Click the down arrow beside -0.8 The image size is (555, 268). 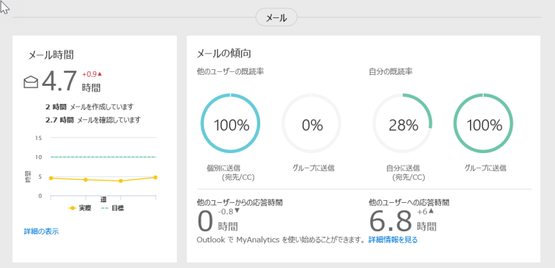tap(237, 211)
